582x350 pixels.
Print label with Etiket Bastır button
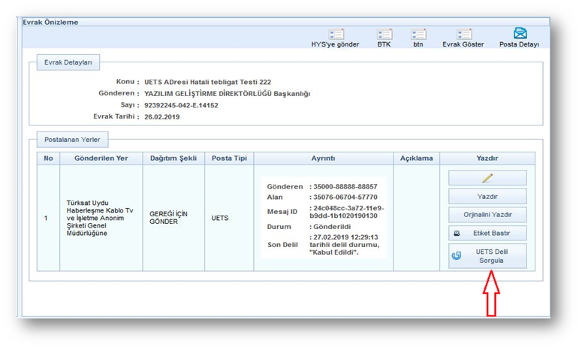point(487,234)
